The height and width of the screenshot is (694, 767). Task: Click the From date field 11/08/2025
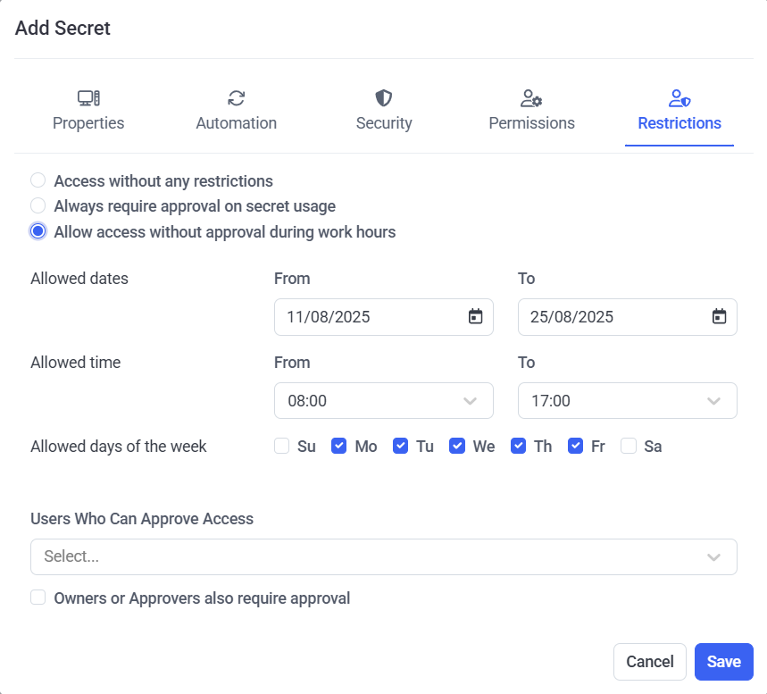click(x=366, y=317)
